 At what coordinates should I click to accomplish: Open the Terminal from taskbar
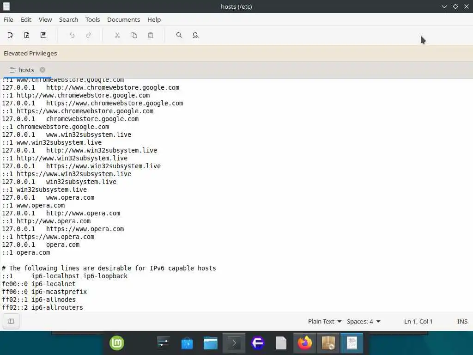pos(234,343)
